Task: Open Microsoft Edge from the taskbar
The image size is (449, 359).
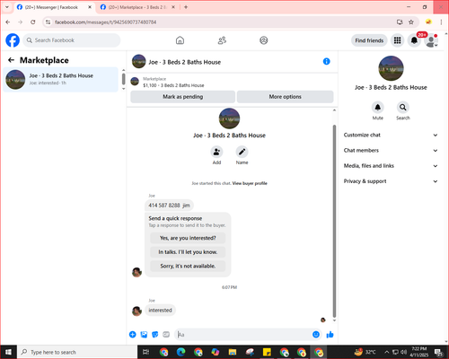Action: (x=180, y=352)
